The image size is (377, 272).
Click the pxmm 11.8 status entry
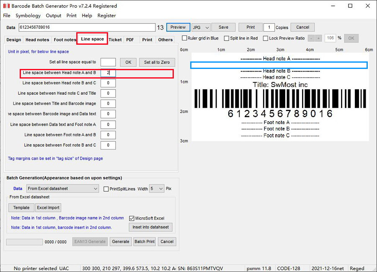[x=259, y=268]
